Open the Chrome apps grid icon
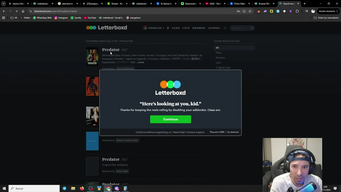This screenshot has width=341, height=192. tap(3, 18)
